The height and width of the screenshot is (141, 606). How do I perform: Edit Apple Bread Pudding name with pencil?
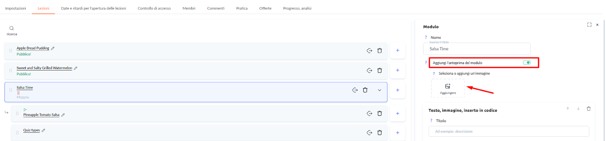pyautogui.click(x=53, y=48)
